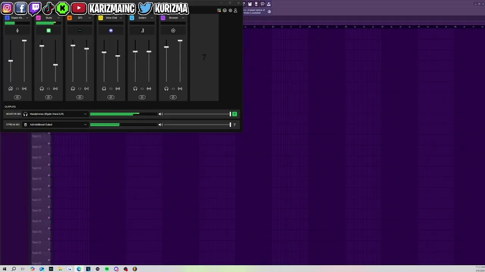485x272 pixels.
Task: Open effects for the Music channel
Action: point(48,97)
